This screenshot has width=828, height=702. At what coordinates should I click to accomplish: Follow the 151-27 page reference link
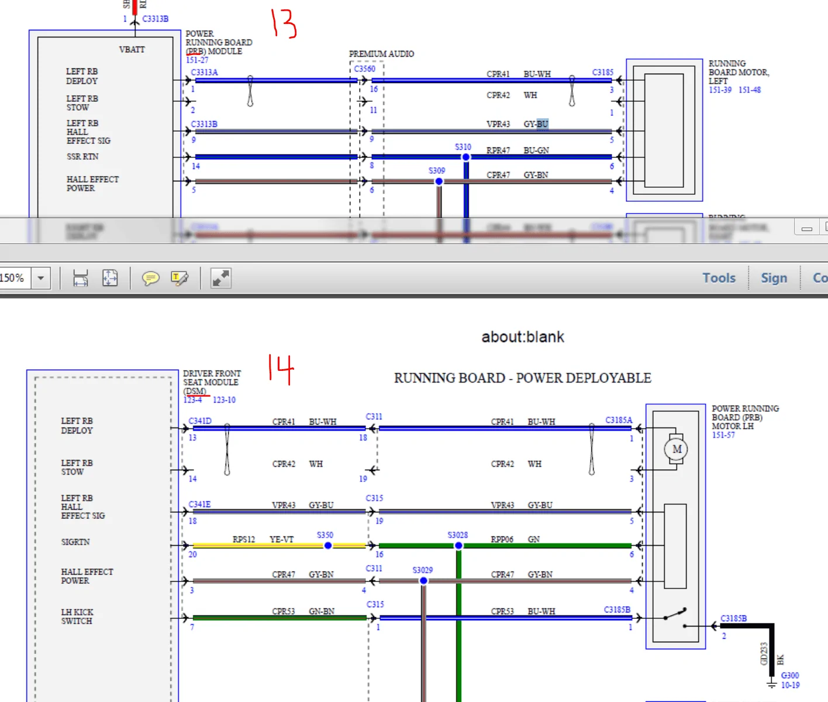[x=197, y=60]
